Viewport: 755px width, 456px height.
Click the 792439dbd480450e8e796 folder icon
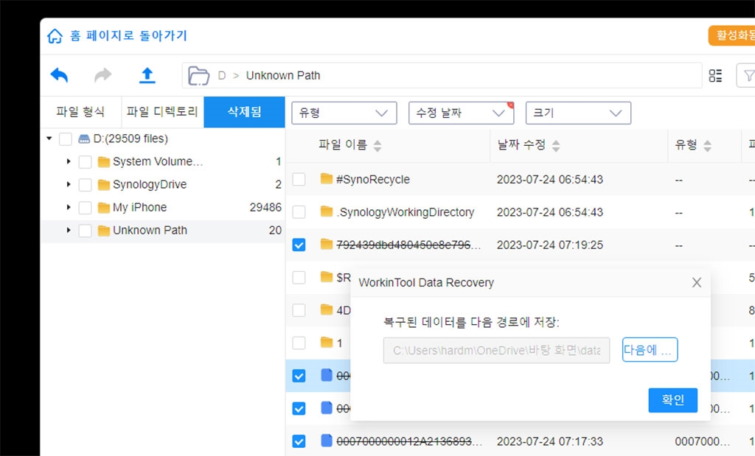pos(327,245)
